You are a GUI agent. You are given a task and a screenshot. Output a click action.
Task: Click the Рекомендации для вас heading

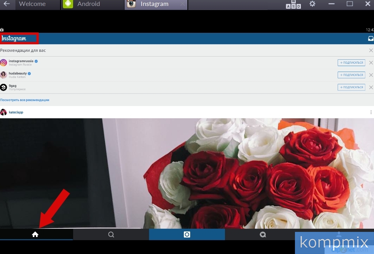[x=23, y=50]
